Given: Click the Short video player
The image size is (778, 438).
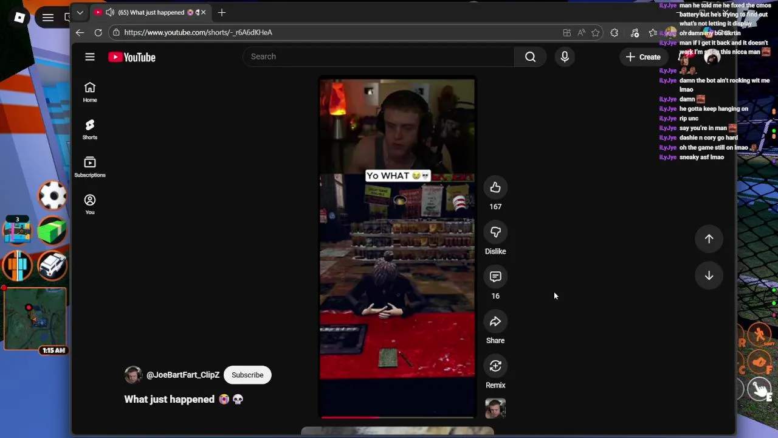Looking at the screenshot, I should pyautogui.click(x=398, y=247).
